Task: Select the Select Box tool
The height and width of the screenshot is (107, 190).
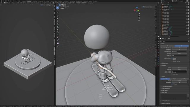Action: (58, 8)
